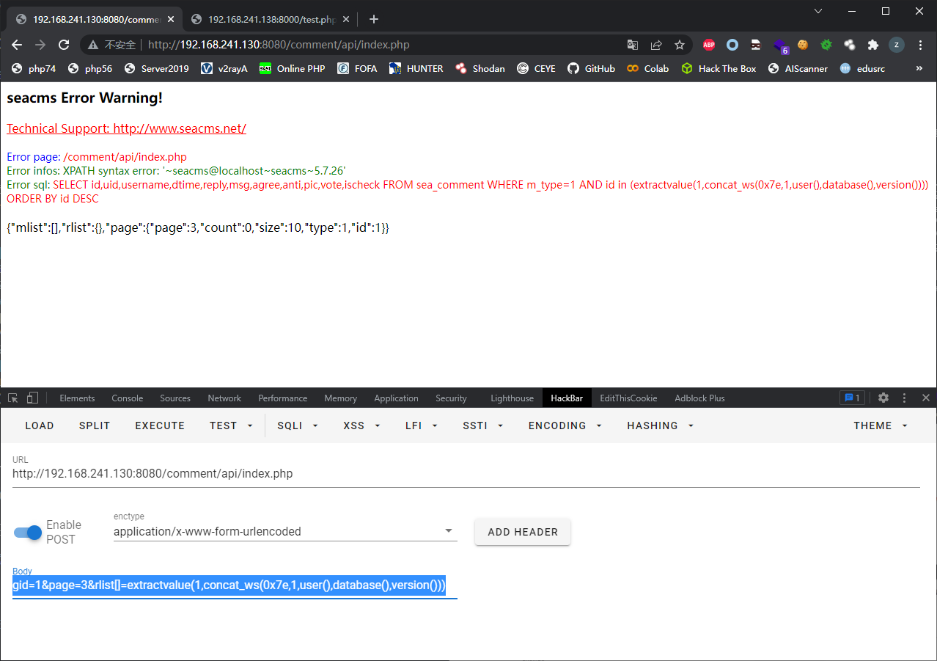Open the purple extension with badge 6
This screenshot has height=661, width=937.
click(x=780, y=45)
